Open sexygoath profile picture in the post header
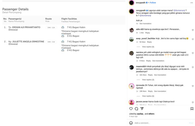This screenshot has width=195, height=126. (131, 3)
